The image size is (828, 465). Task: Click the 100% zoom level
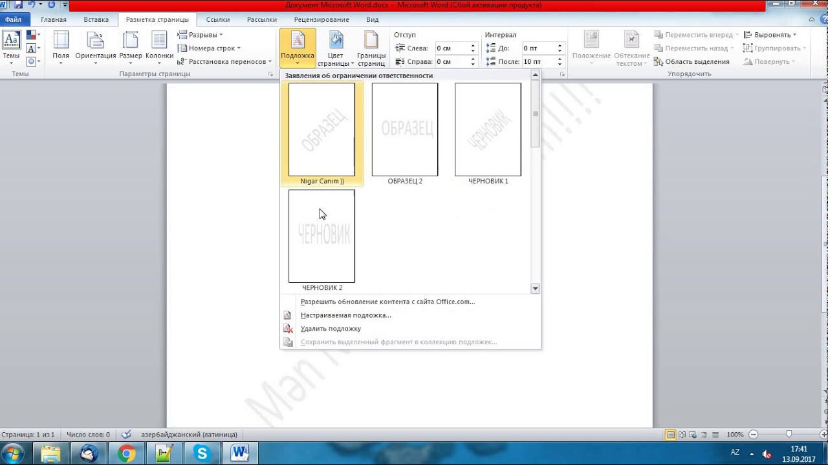(735, 435)
